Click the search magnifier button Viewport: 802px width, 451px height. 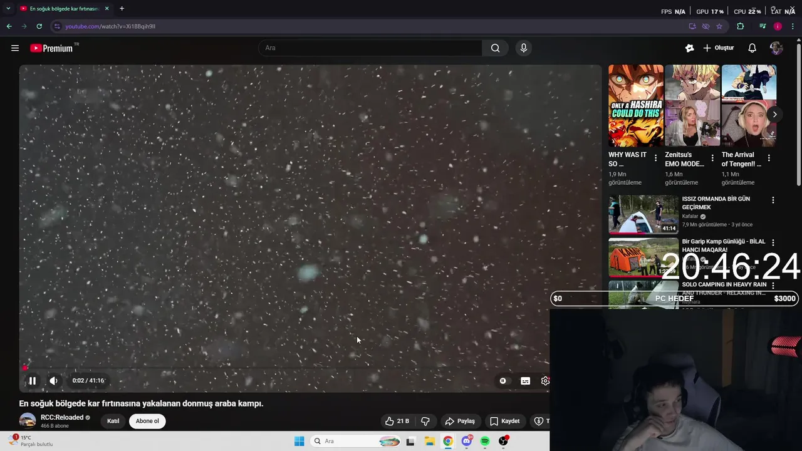(x=496, y=48)
